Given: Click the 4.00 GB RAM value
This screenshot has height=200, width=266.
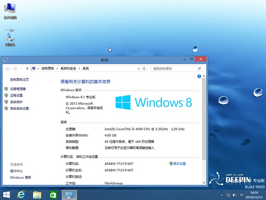Looking at the screenshot, I should pos(111,135).
